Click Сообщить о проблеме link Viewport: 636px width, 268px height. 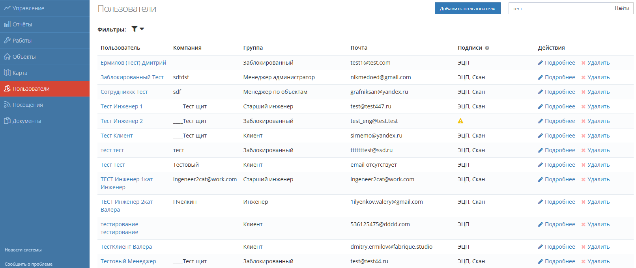coord(28,264)
